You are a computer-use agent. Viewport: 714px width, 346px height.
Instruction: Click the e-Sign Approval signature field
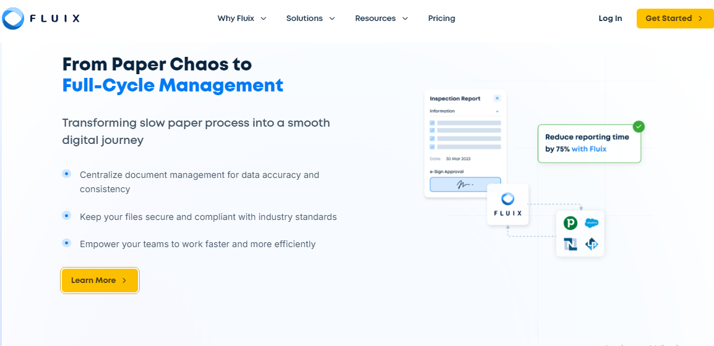tap(465, 185)
